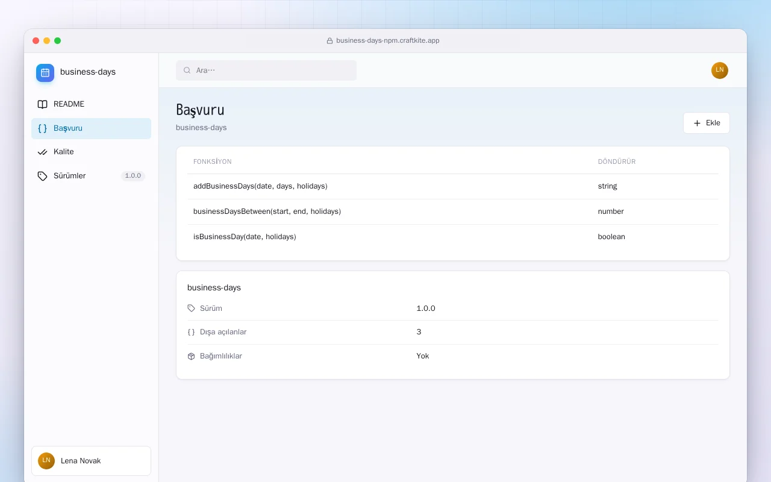
Task: Click the Dışa açılanlar value 3
Action: (419, 332)
